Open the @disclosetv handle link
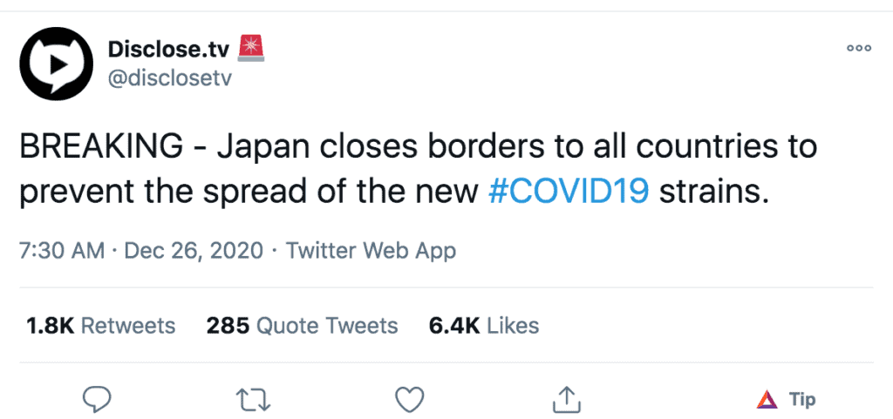This screenshot has width=893, height=419. pos(169,79)
